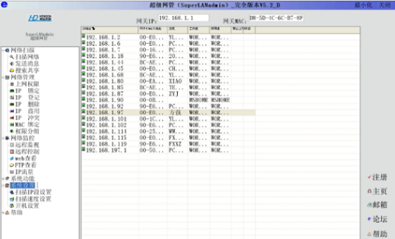The height and width of the screenshot is (239, 395).
Task: Click the 网关MAC address field
Action: point(276,18)
